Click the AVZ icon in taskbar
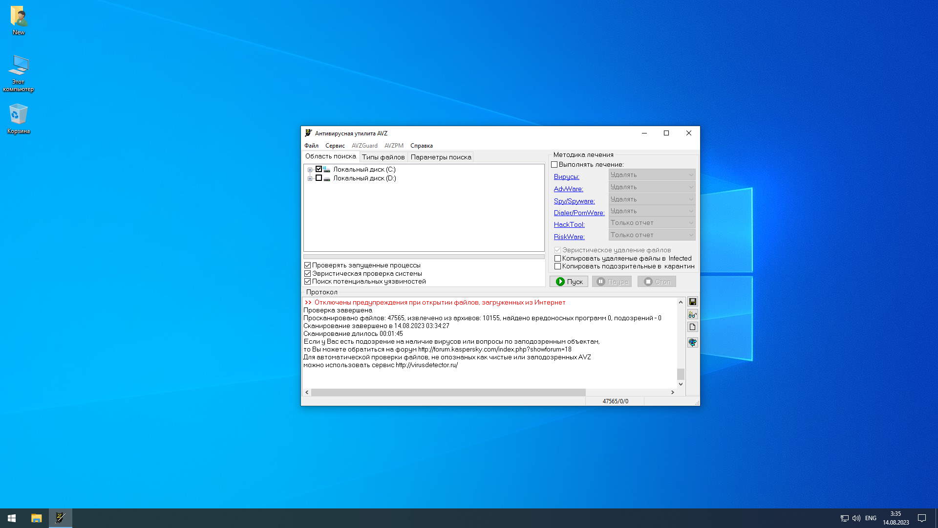The height and width of the screenshot is (528, 938). 60,518
